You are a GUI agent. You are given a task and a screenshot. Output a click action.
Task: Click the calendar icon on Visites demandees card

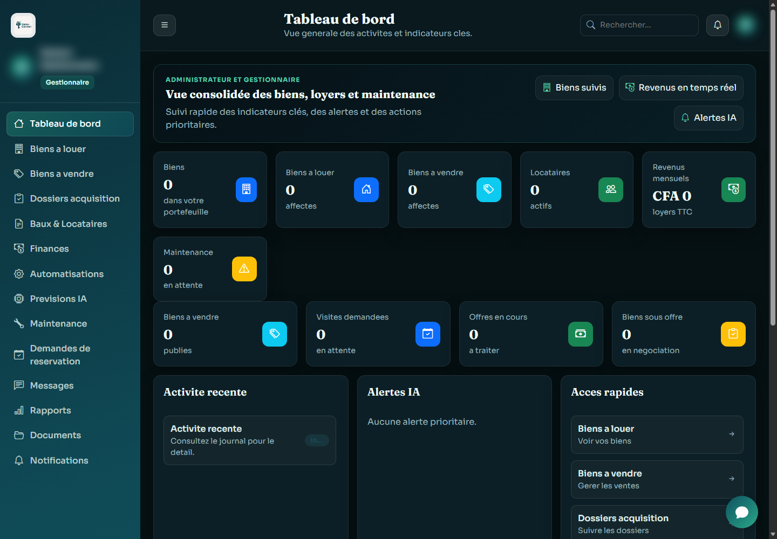[428, 334]
